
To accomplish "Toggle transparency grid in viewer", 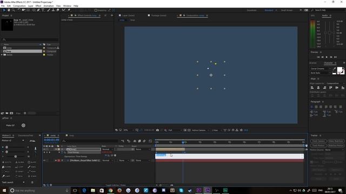I will (x=189, y=130).
